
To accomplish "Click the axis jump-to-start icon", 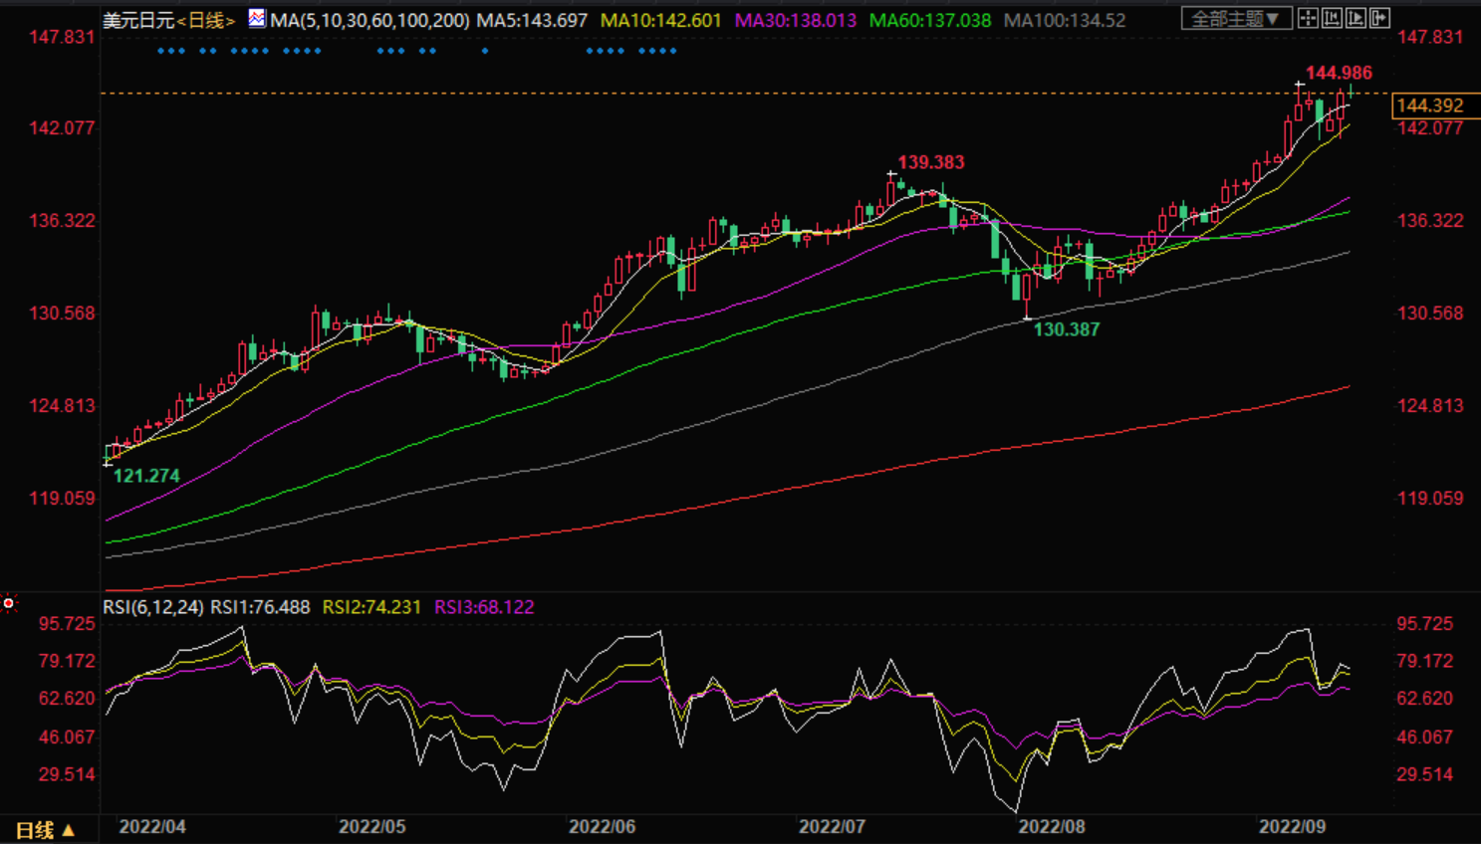I will [1332, 18].
